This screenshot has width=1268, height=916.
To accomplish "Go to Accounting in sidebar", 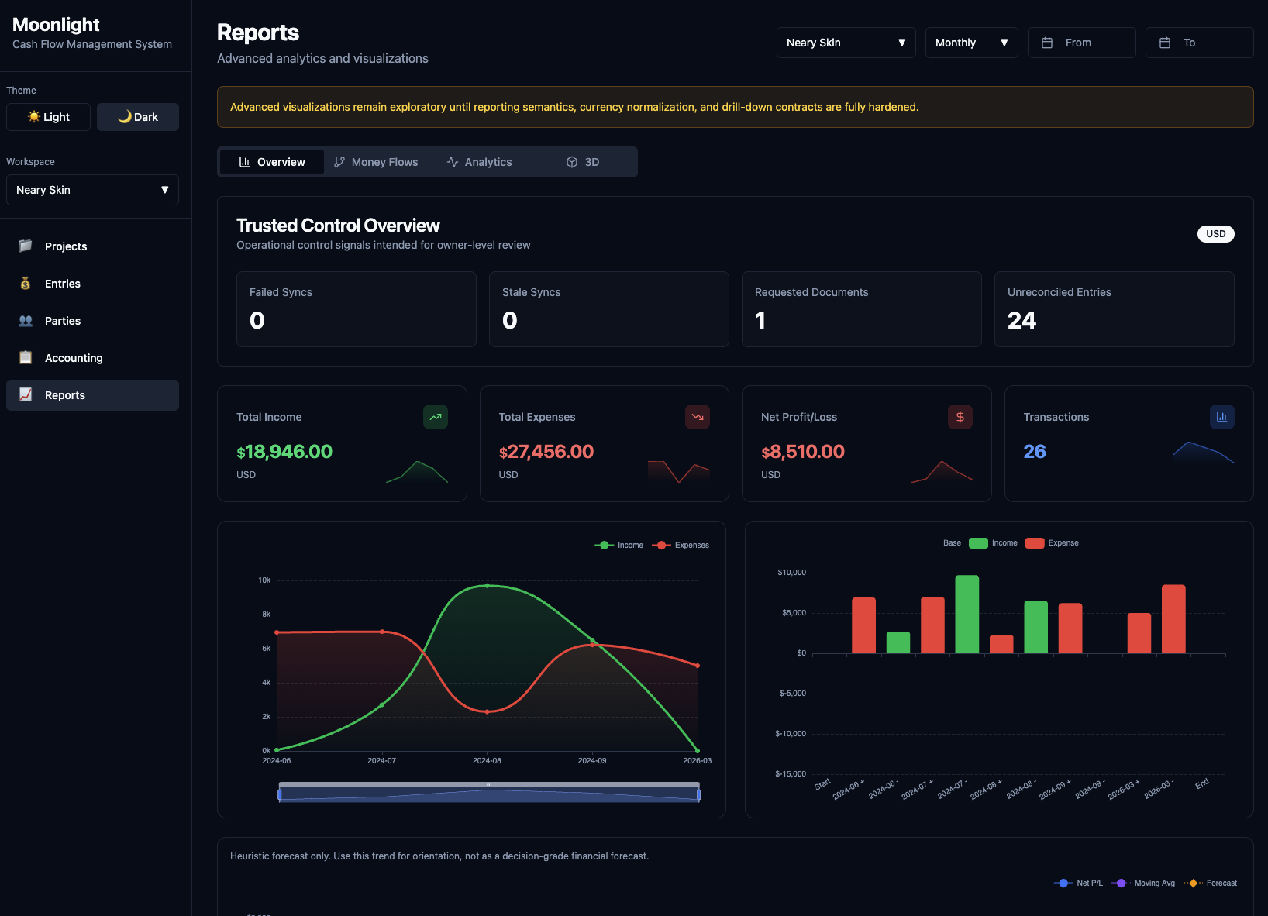I will (92, 358).
